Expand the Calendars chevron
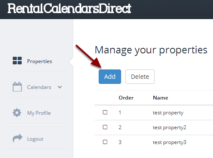This screenshot has width=213, height=158. 60,87
